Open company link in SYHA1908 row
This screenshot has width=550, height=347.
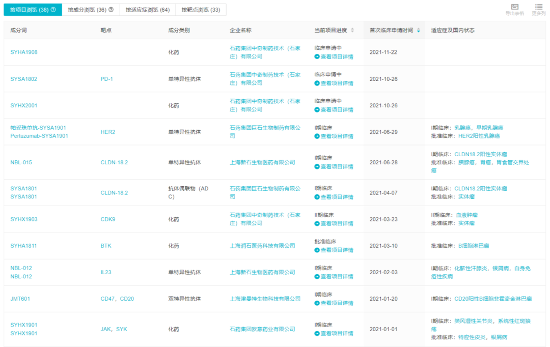point(265,52)
